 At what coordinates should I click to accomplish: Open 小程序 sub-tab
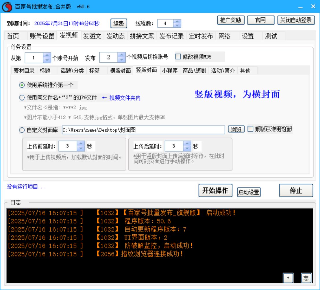[x=170, y=70]
